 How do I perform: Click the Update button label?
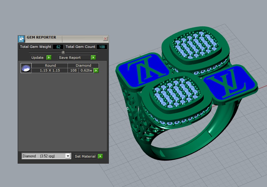pos(39,58)
